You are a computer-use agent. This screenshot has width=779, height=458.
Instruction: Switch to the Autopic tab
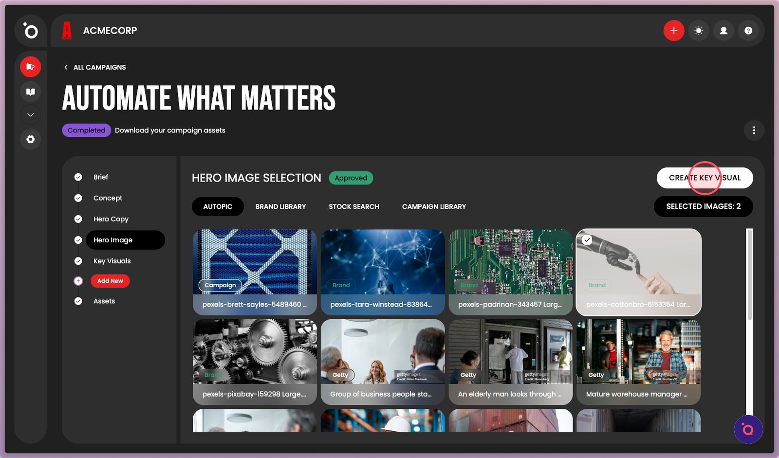pyautogui.click(x=218, y=206)
